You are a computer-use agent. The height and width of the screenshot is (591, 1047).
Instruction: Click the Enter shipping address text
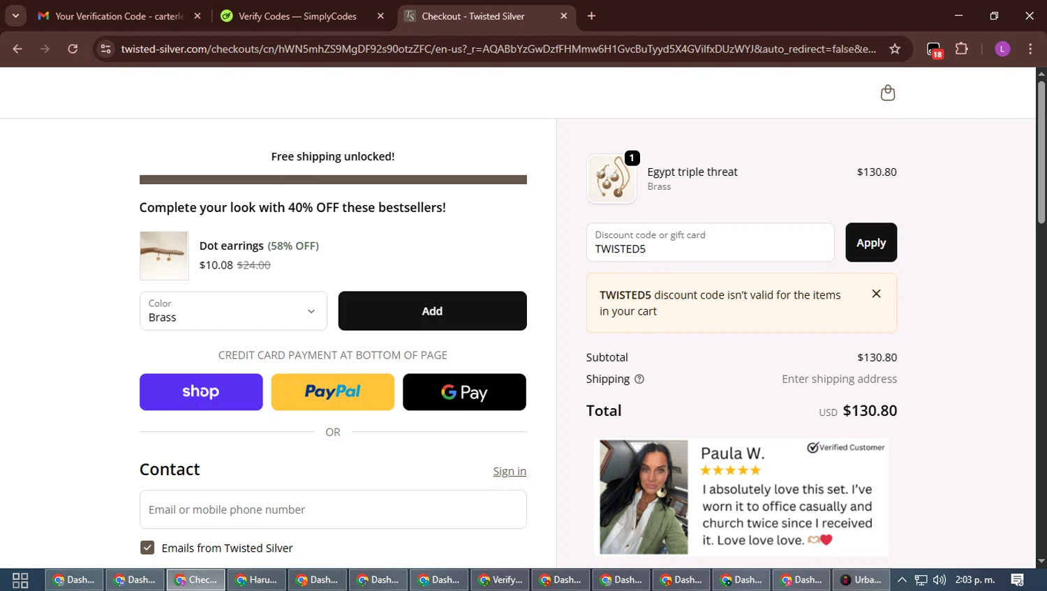tap(839, 379)
